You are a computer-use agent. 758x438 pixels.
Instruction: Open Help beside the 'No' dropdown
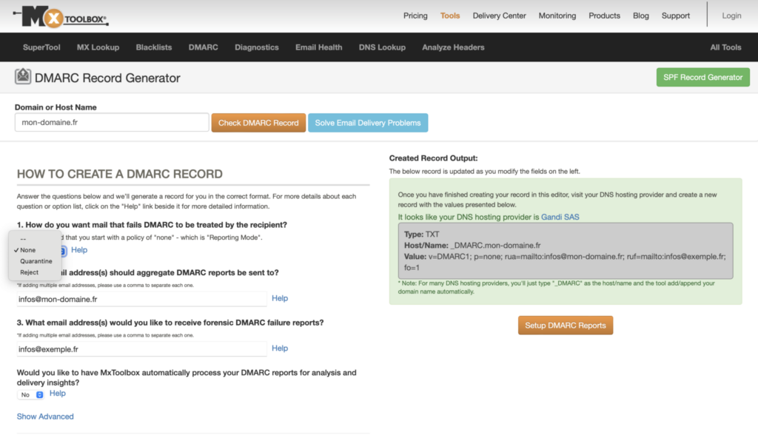click(x=58, y=394)
